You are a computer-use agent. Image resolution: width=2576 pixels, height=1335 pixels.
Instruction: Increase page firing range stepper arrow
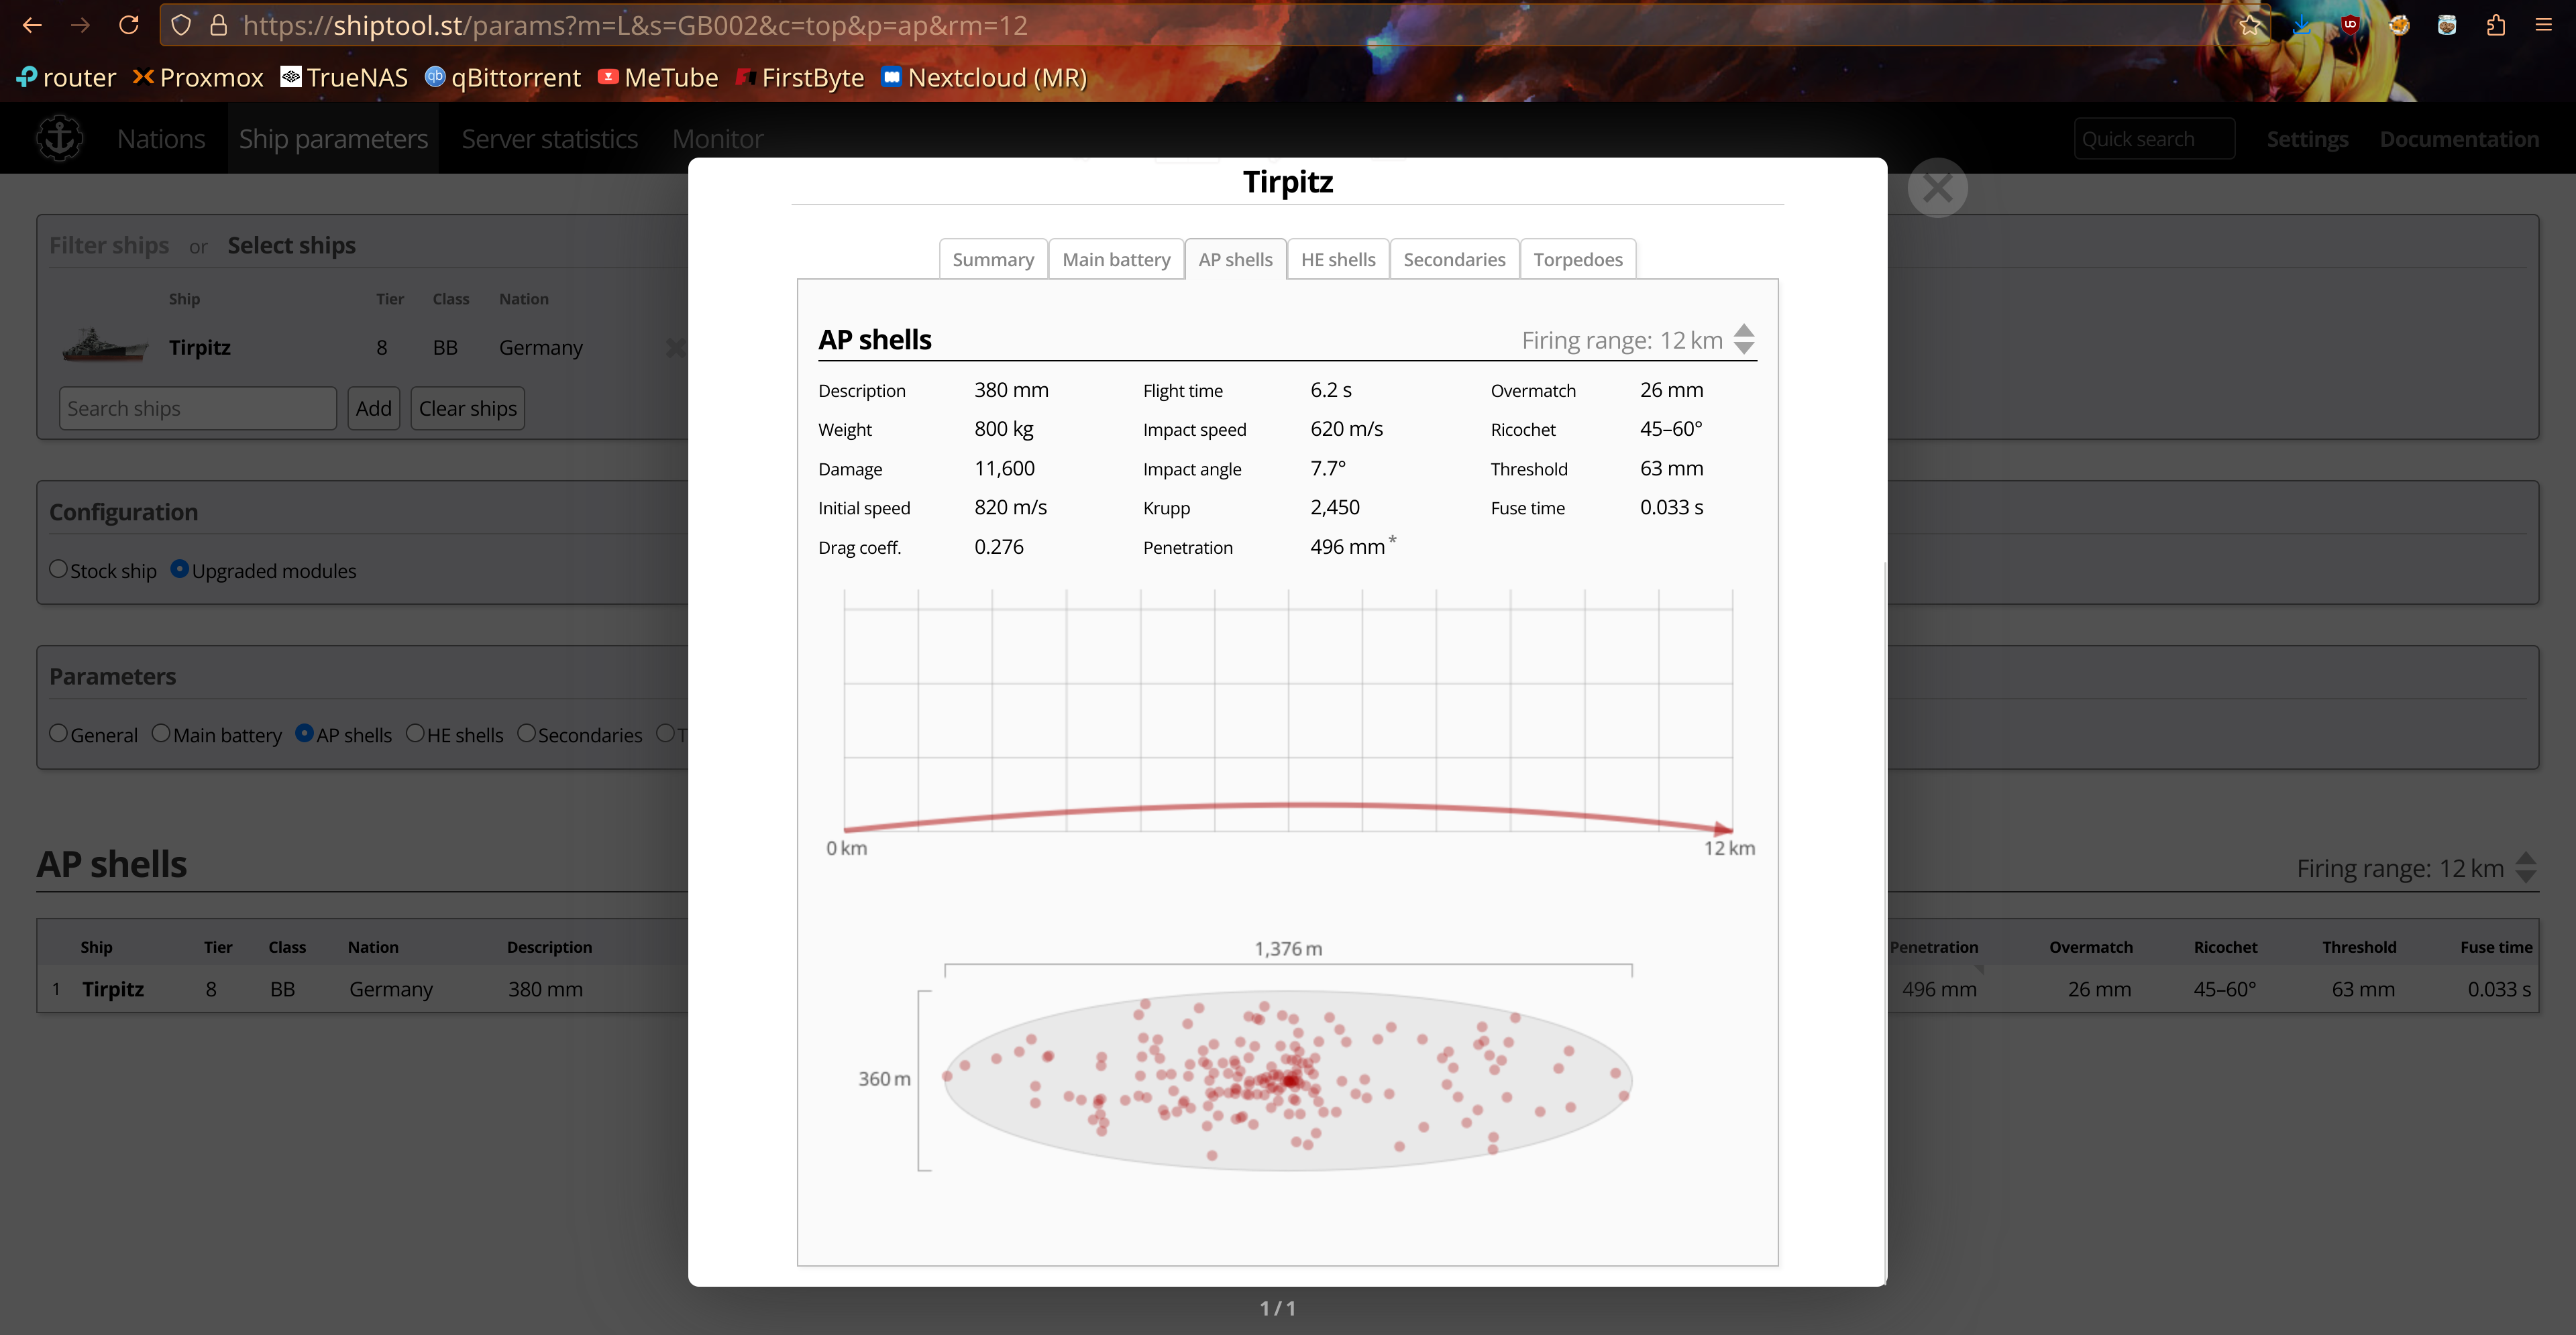[x=2525, y=860]
